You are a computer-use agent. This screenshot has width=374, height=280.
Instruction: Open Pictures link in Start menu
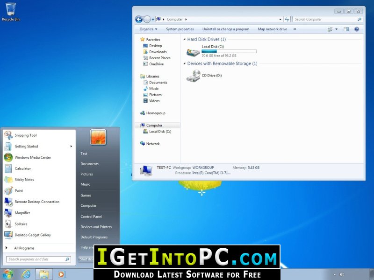pyautogui.click(x=87, y=174)
